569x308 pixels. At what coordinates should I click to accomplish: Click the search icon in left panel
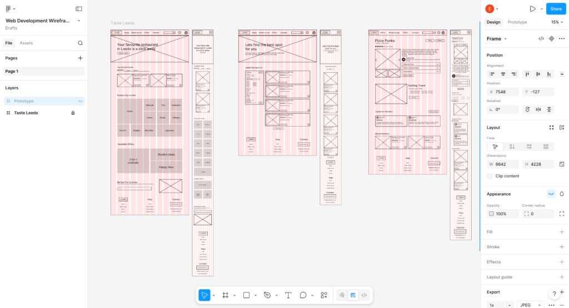[80, 43]
